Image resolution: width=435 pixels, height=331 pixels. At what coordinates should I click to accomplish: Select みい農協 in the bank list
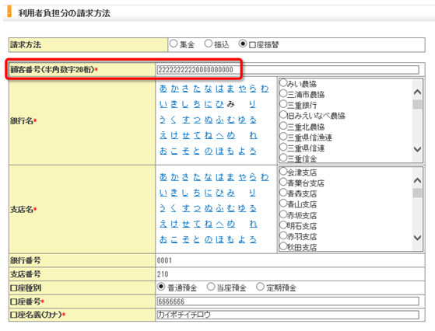tap(283, 83)
